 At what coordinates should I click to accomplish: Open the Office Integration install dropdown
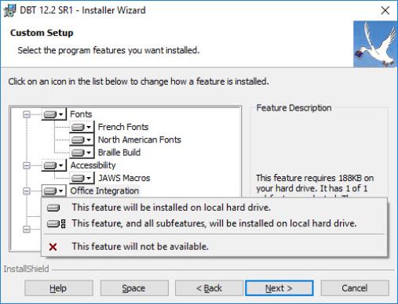point(53,191)
